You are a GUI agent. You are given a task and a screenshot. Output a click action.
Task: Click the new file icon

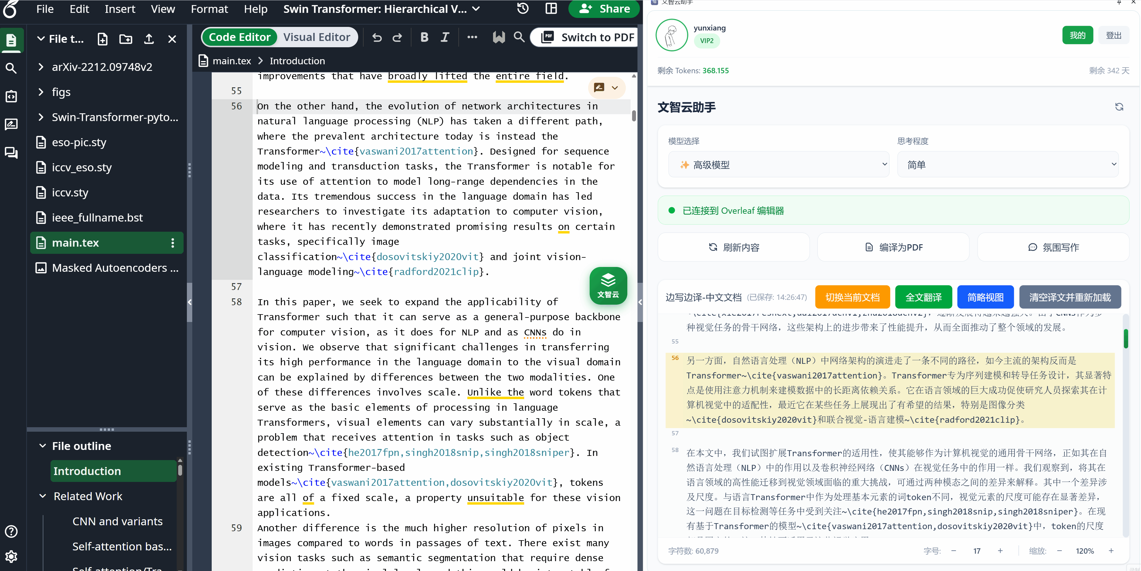pos(102,39)
